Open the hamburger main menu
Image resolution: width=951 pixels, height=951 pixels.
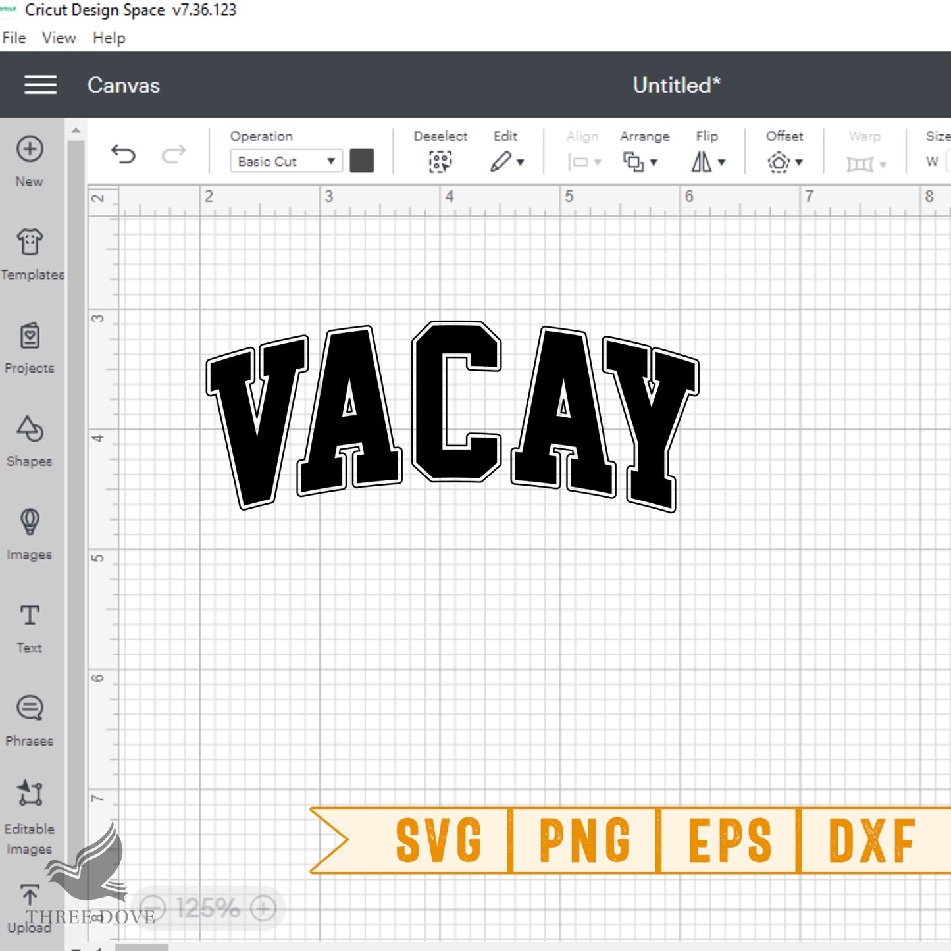tap(40, 85)
